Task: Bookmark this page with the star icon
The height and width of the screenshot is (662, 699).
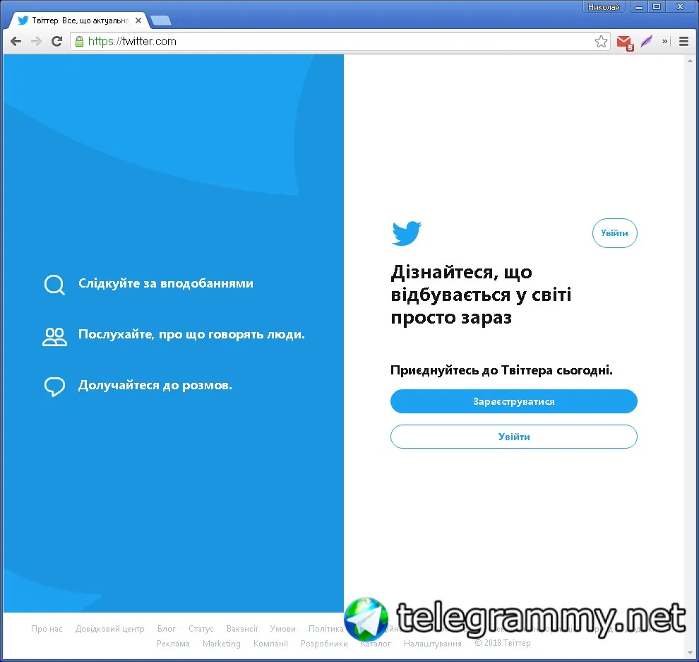Action: (x=601, y=42)
